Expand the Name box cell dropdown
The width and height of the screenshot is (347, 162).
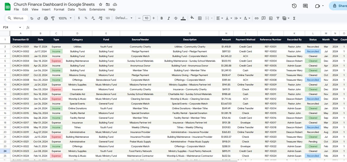[x=20, y=27]
